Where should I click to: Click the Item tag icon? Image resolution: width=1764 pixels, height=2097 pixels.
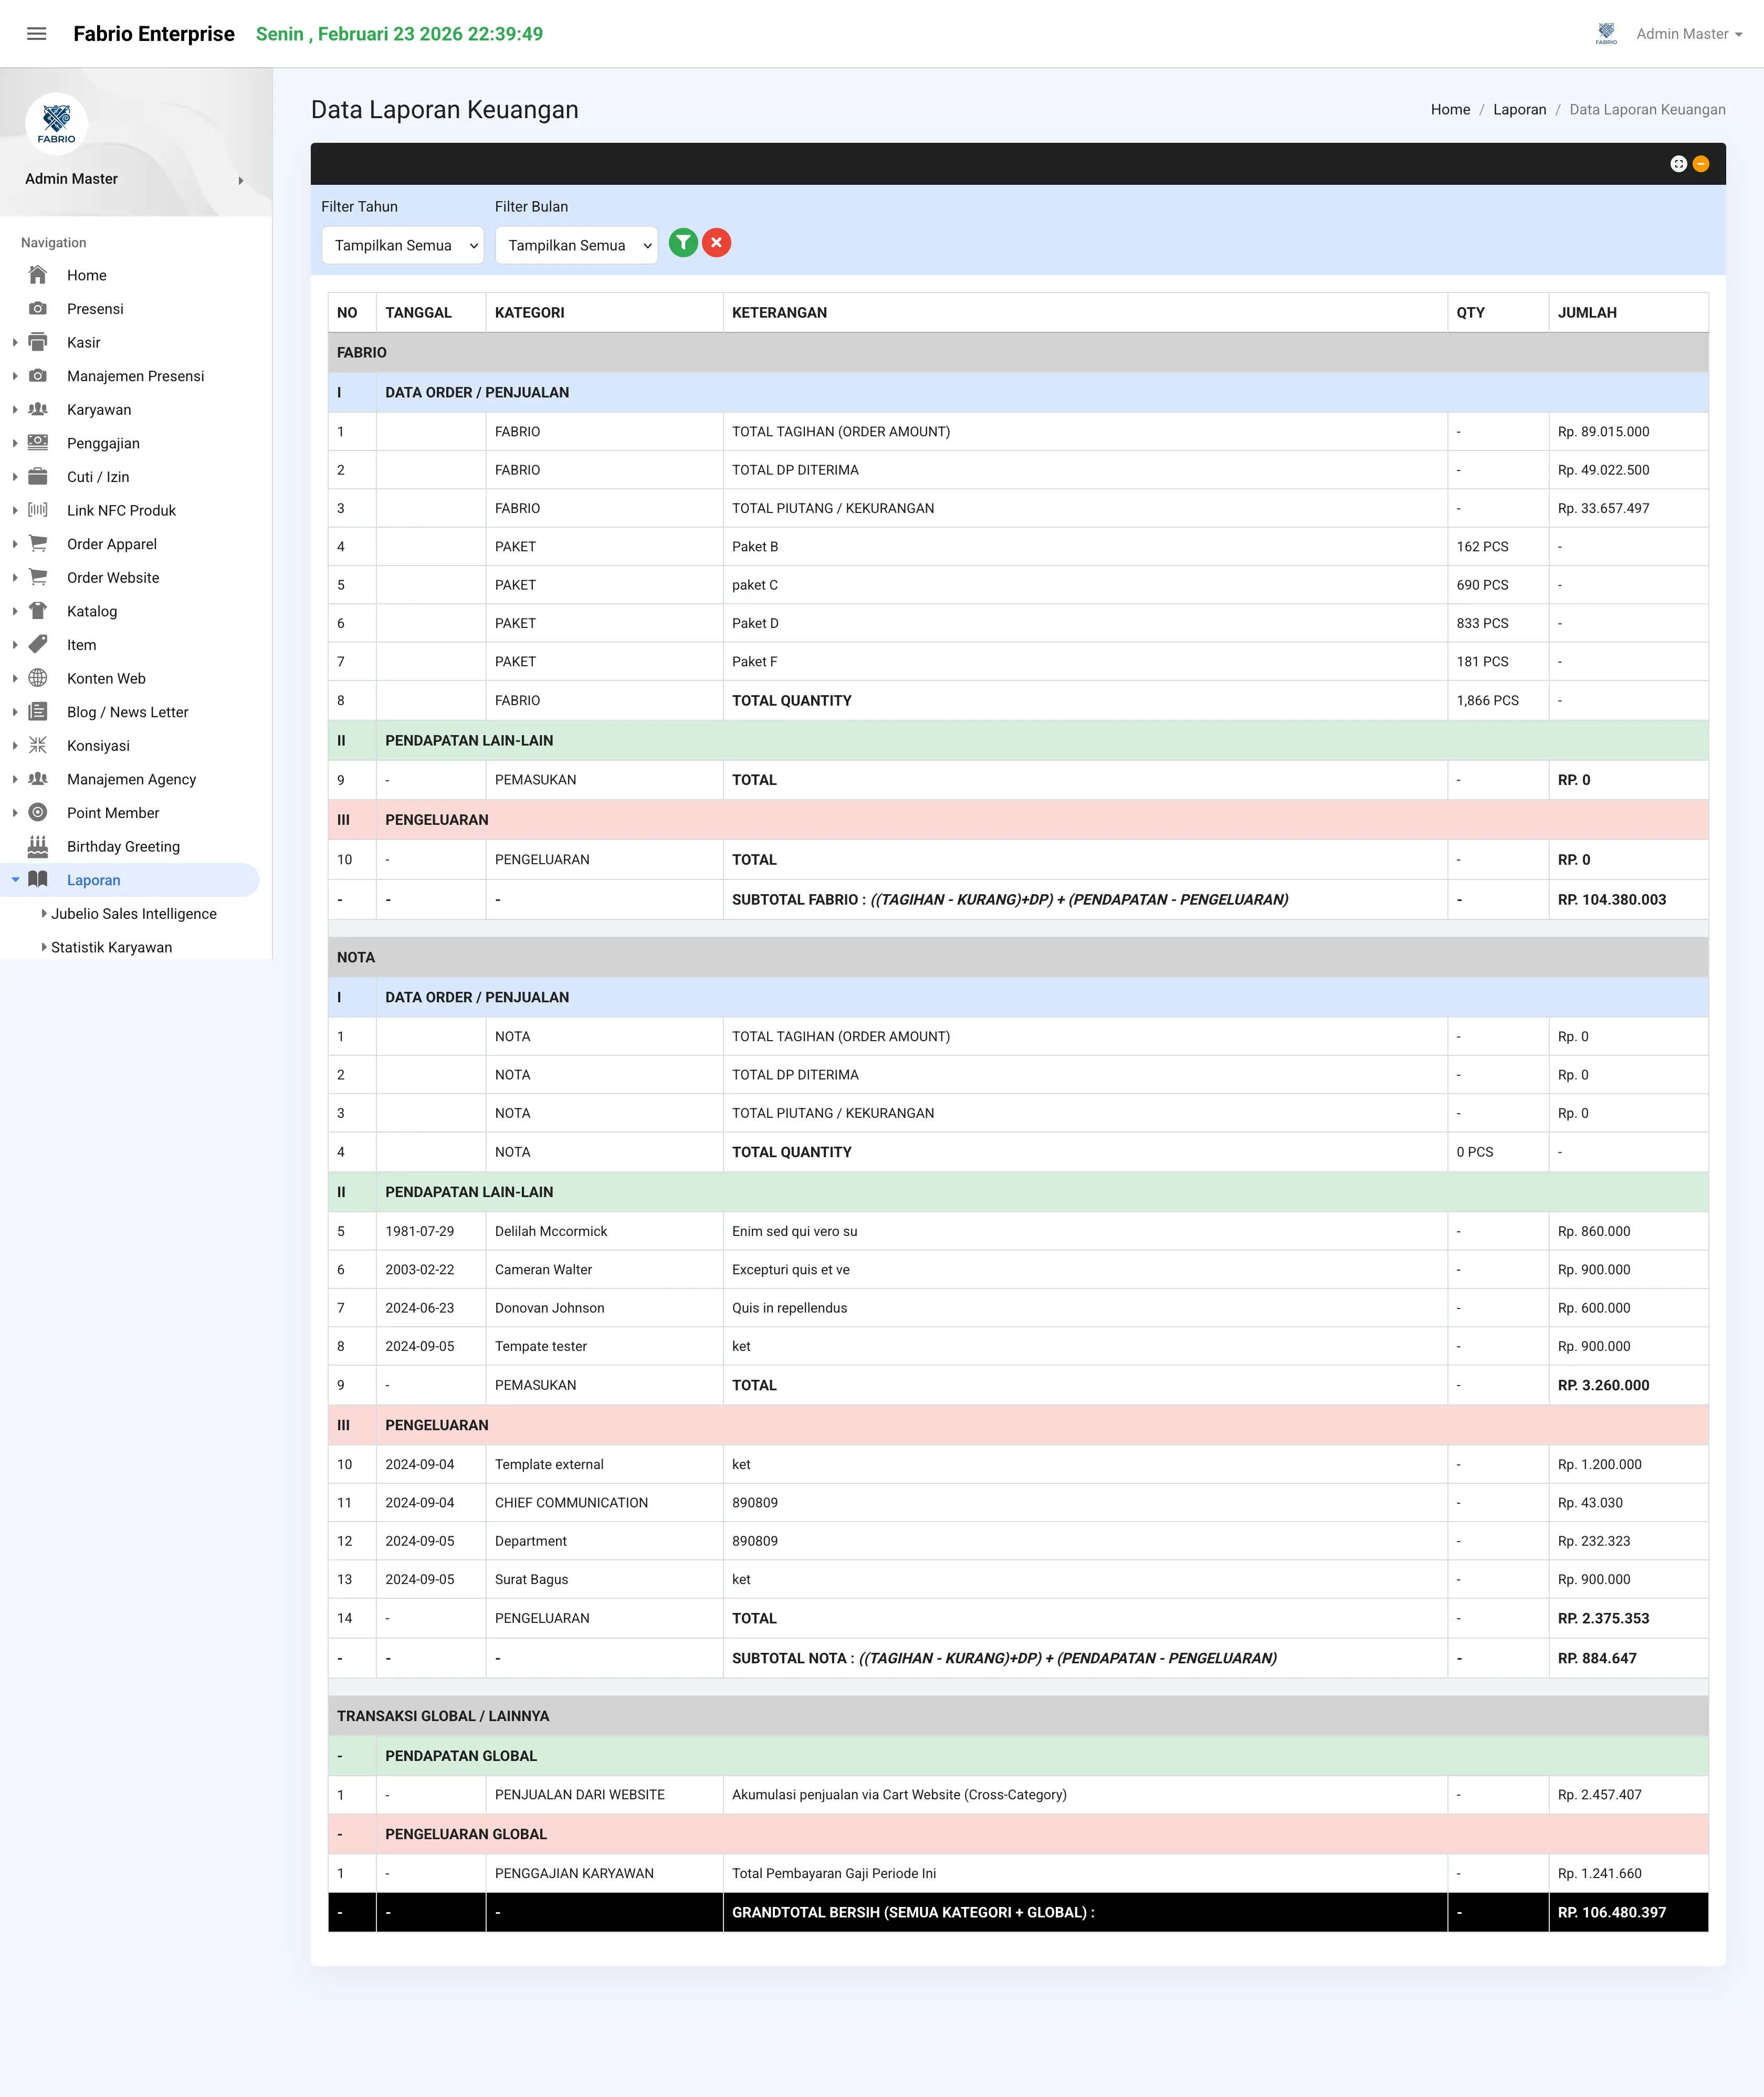38,645
